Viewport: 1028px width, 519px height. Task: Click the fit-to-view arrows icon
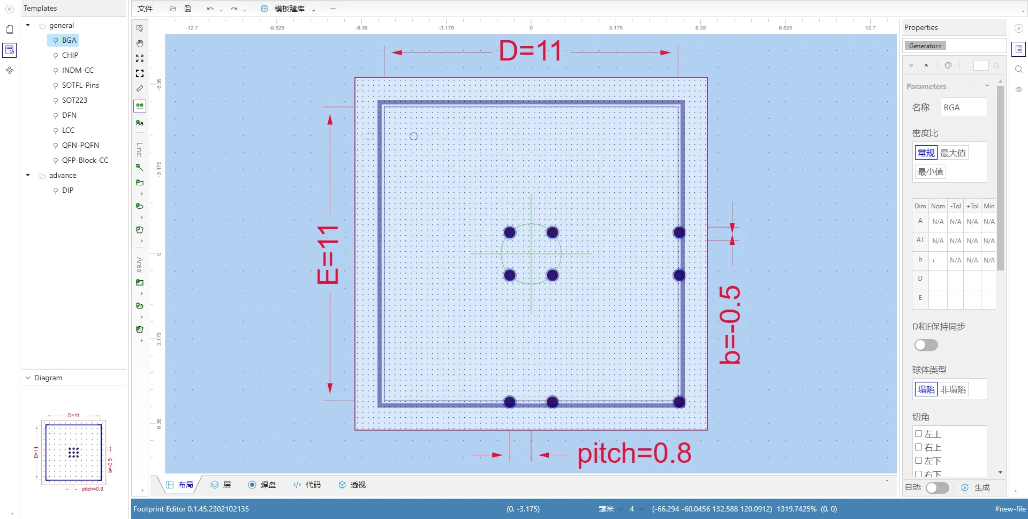pyautogui.click(x=140, y=58)
